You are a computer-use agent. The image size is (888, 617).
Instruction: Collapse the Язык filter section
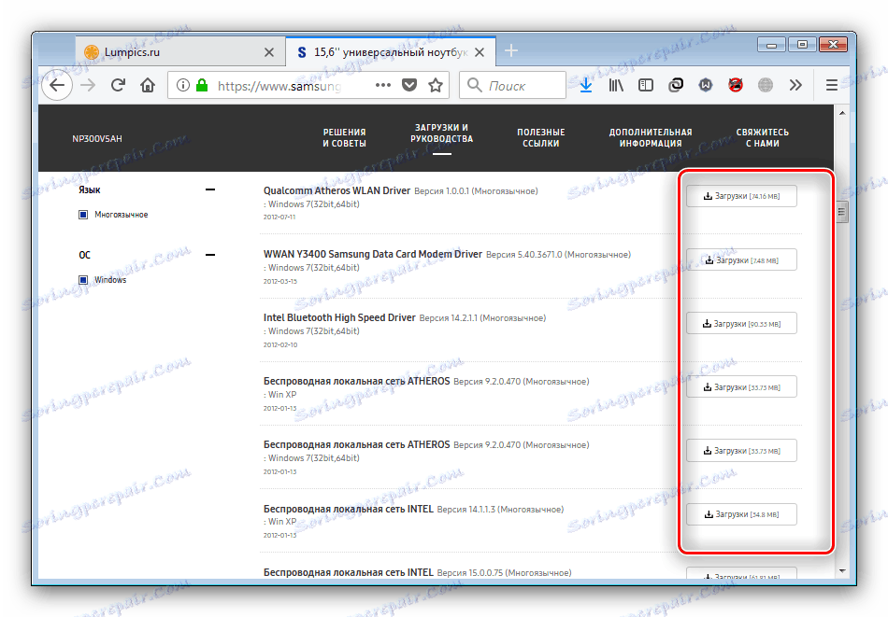pyautogui.click(x=210, y=189)
